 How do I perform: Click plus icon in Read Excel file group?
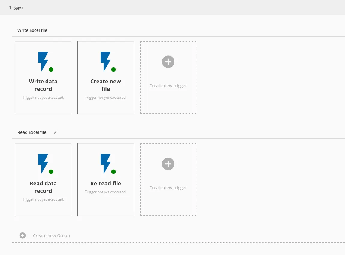point(168,164)
